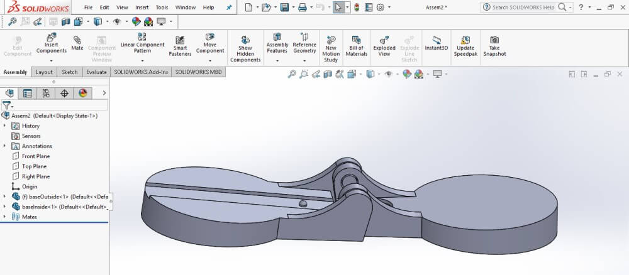
Task: Open the Assembly Features tool
Action: [x=277, y=43]
